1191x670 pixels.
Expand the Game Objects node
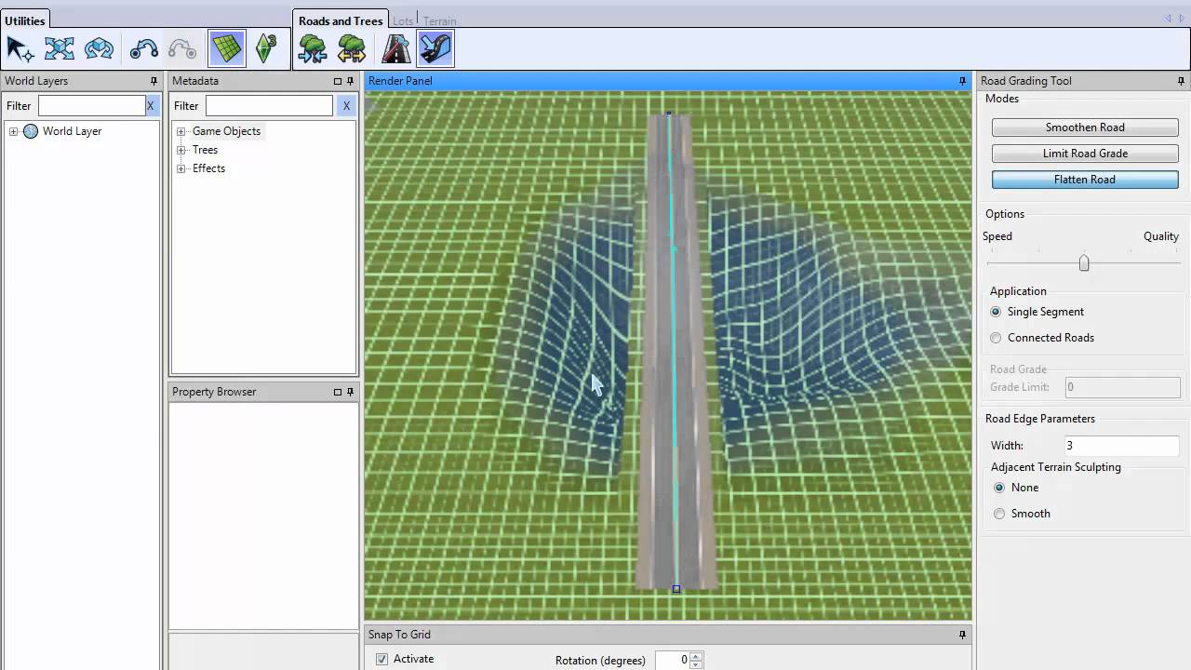pyautogui.click(x=181, y=131)
